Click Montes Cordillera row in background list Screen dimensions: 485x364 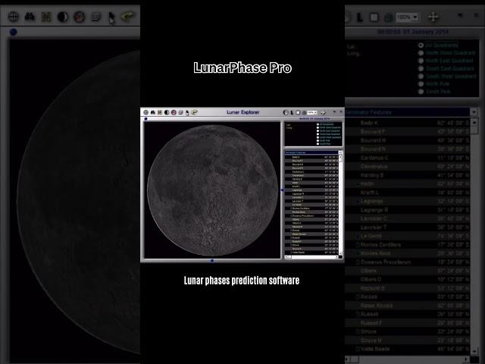[408, 245]
